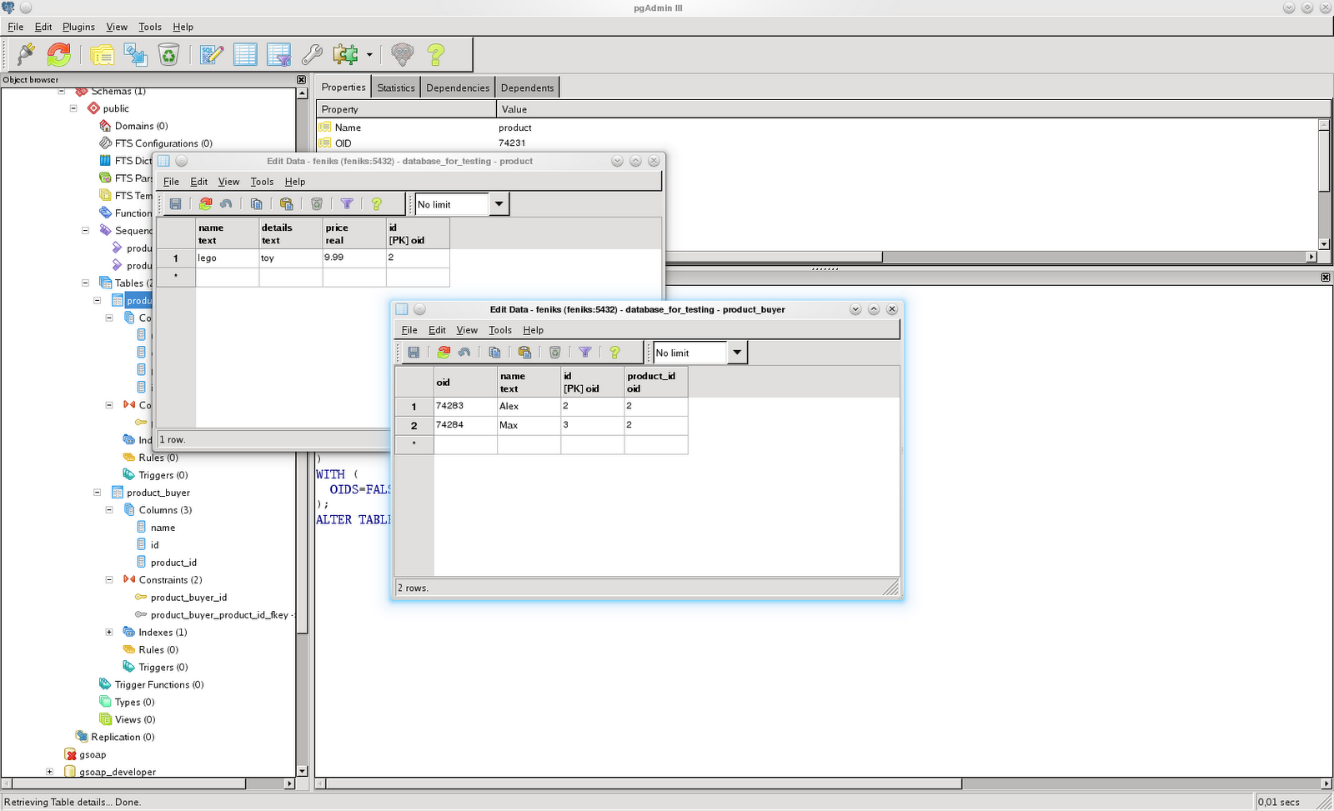Click product_id column header in product_buyer grid
This screenshot has width=1334, height=811.
655,382
